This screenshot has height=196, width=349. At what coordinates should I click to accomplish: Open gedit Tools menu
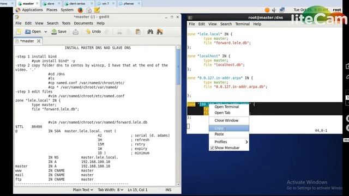point(66,23)
